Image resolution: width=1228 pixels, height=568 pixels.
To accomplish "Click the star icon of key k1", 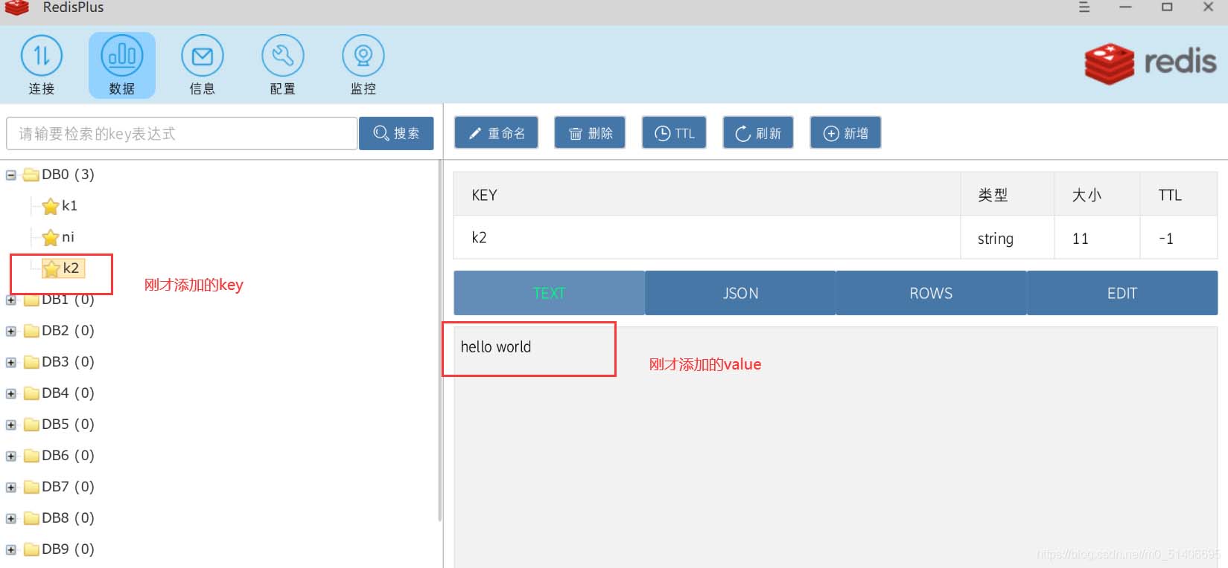I will [x=51, y=206].
